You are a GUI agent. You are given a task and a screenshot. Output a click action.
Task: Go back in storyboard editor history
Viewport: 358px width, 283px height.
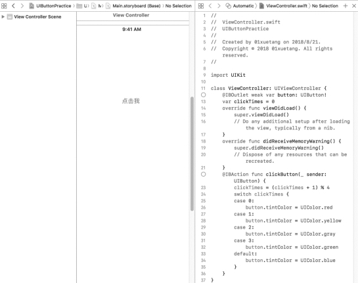pyautogui.click(x=14, y=6)
